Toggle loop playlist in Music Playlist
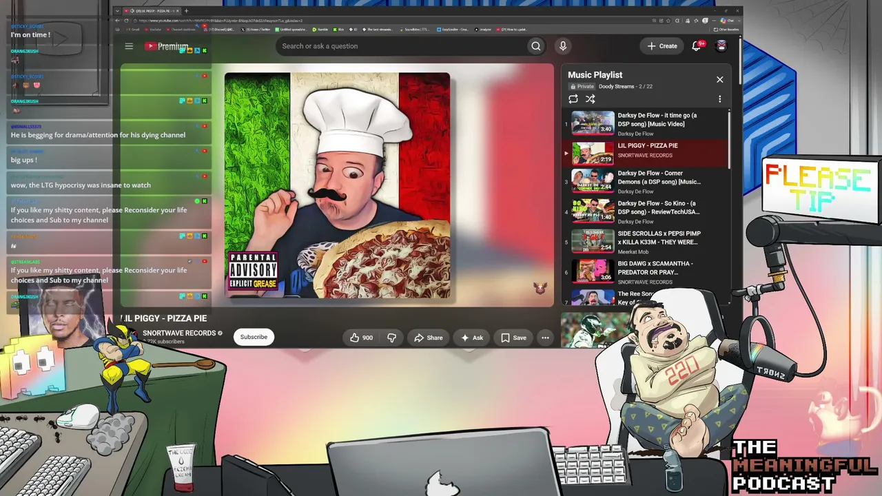The width and height of the screenshot is (882, 496). (573, 99)
